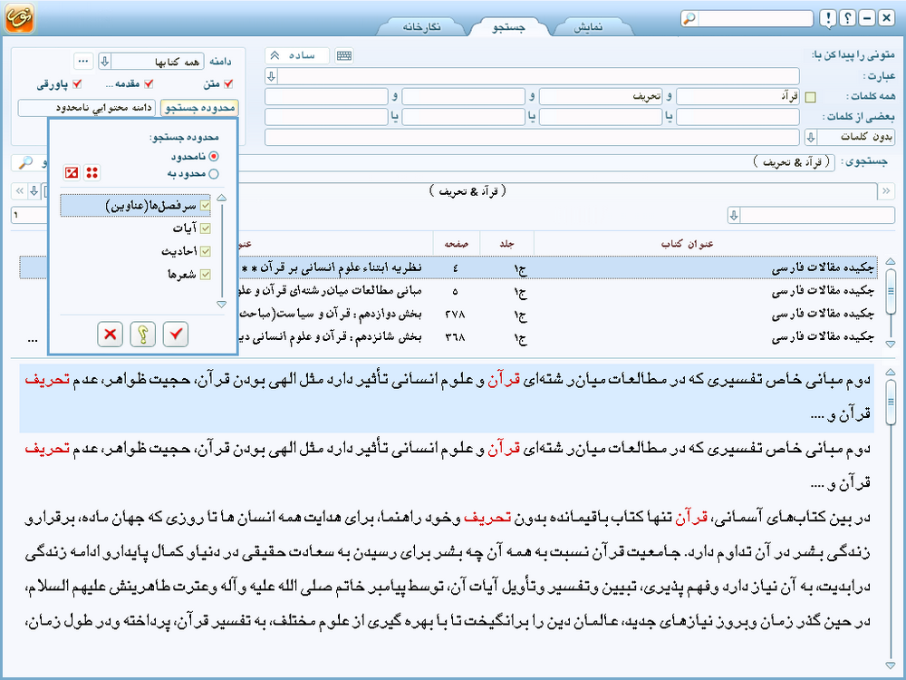Click the همه کلمات field containing قرآن

(x=737, y=97)
